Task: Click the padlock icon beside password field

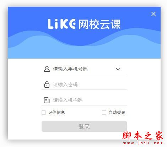Action: pyautogui.click(x=47, y=85)
